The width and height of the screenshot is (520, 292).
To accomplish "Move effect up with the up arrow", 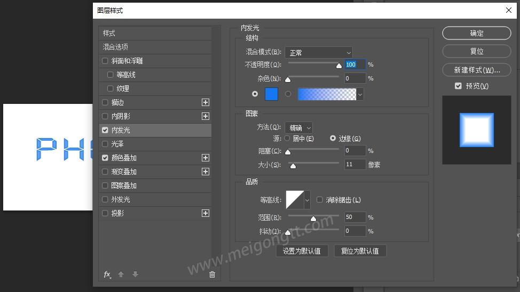I will [121, 274].
